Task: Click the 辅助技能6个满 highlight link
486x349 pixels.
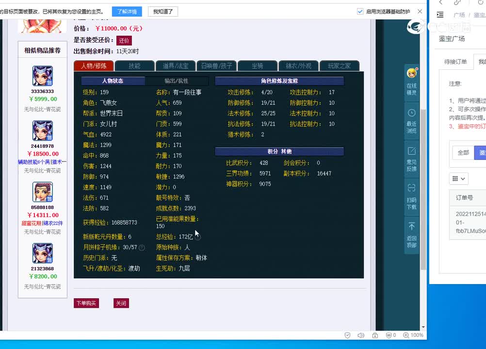Action: [34, 162]
